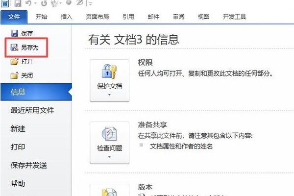Open the 打印 page
Image resolution: width=294 pixels, height=196 pixels.
(18, 147)
